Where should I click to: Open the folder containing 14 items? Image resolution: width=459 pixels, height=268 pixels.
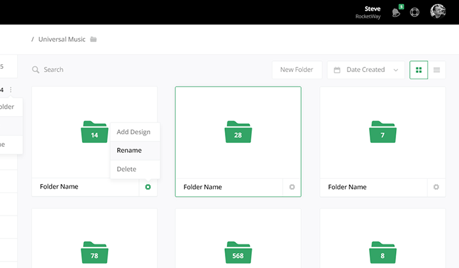(94, 132)
